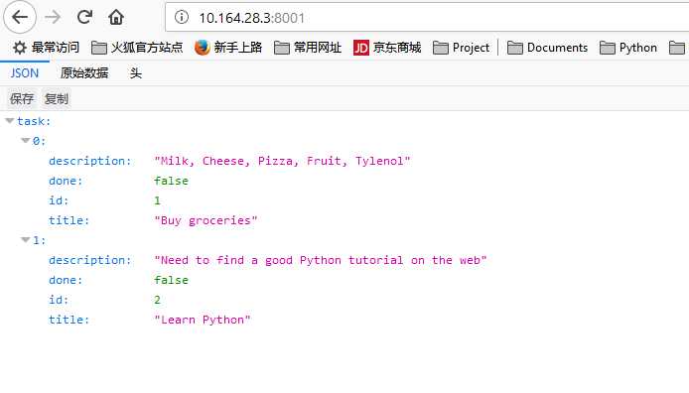Open the 火狐官方站点 bookmark folder
The image size is (689, 393).
point(137,48)
